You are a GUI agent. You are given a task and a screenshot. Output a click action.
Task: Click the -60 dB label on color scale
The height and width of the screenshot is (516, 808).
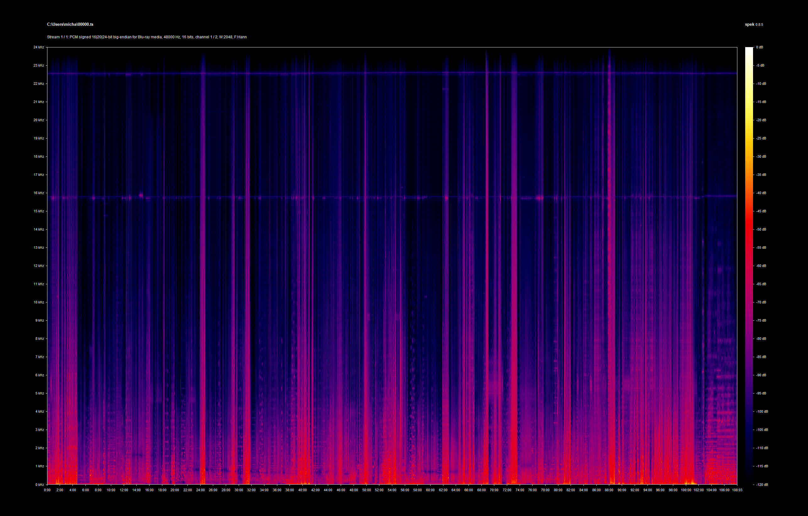click(761, 266)
